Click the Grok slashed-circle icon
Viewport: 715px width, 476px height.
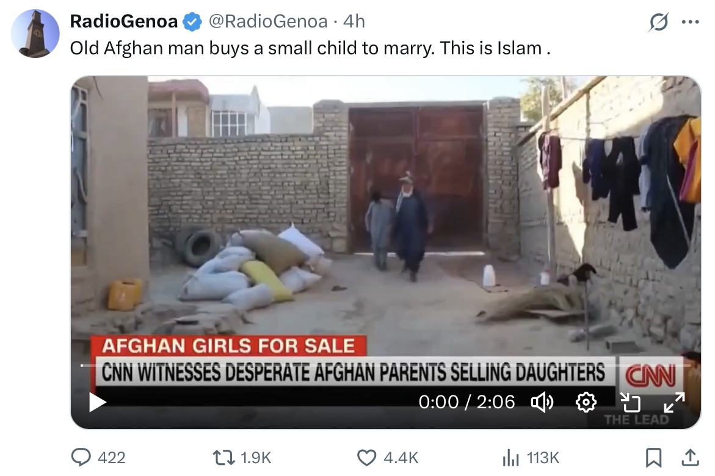(x=658, y=22)
